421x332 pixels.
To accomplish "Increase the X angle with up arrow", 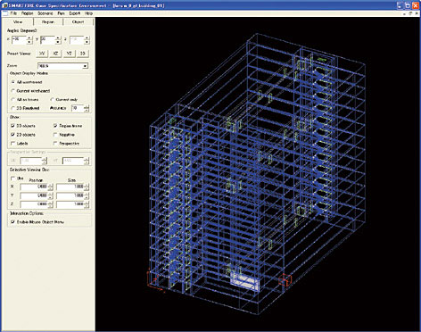I will tap(29, 37).
